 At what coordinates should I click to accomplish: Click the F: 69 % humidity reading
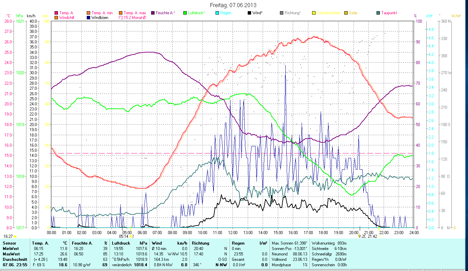39,264
